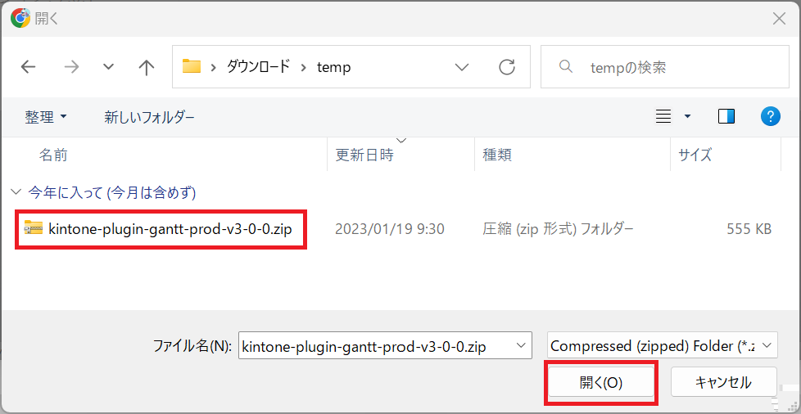Screen dimensions: 801x414
Task: Open the file name dropdown arrow
Action: click(522, 345)
